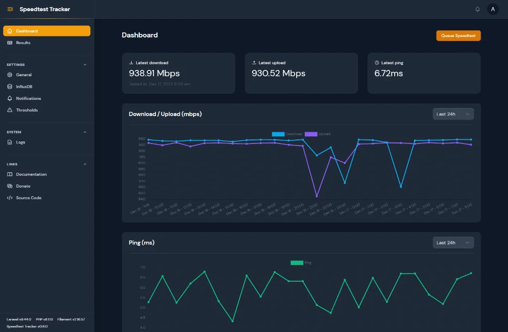Click the Donate cash icon
508x332 pixels.
tap(10, 186)
